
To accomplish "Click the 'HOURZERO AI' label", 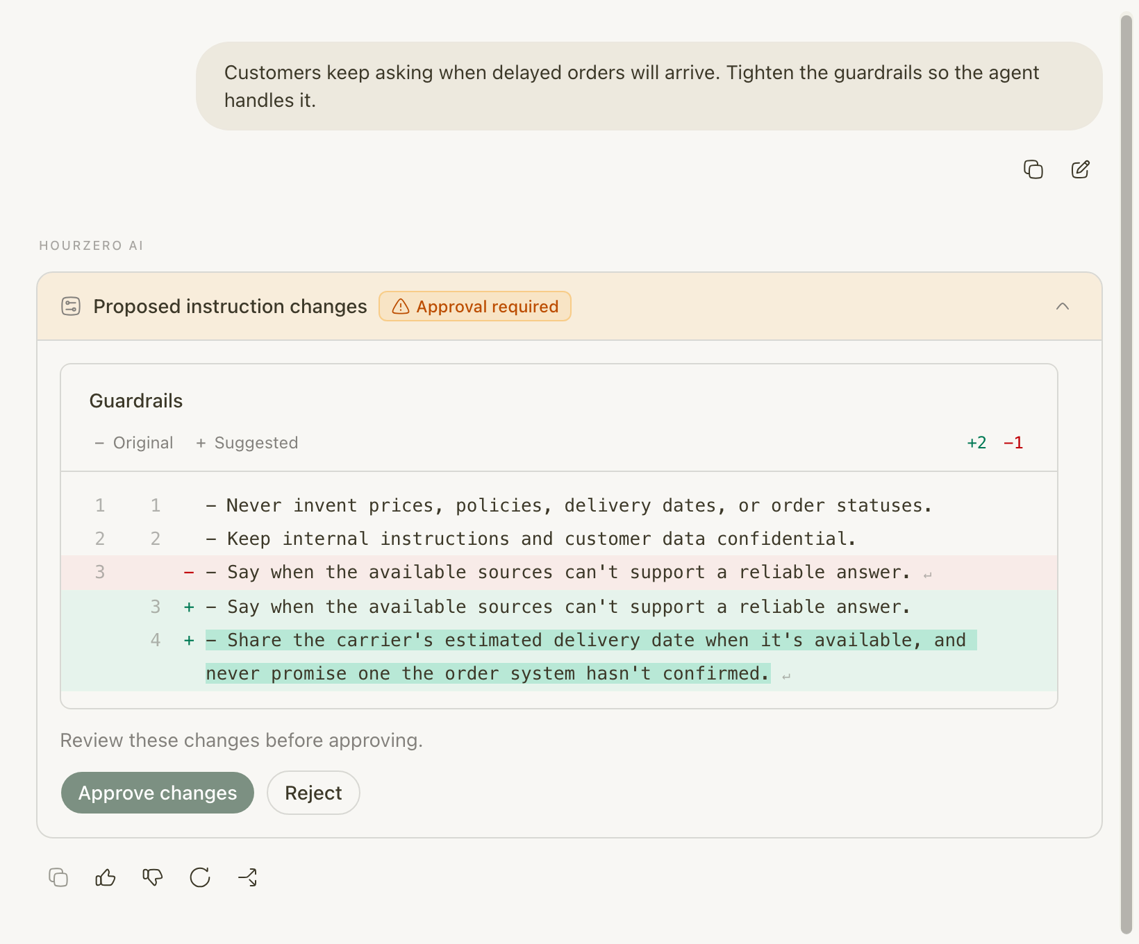I will (x=91, y=246).
